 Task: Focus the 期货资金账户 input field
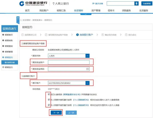tap(69, 62)
